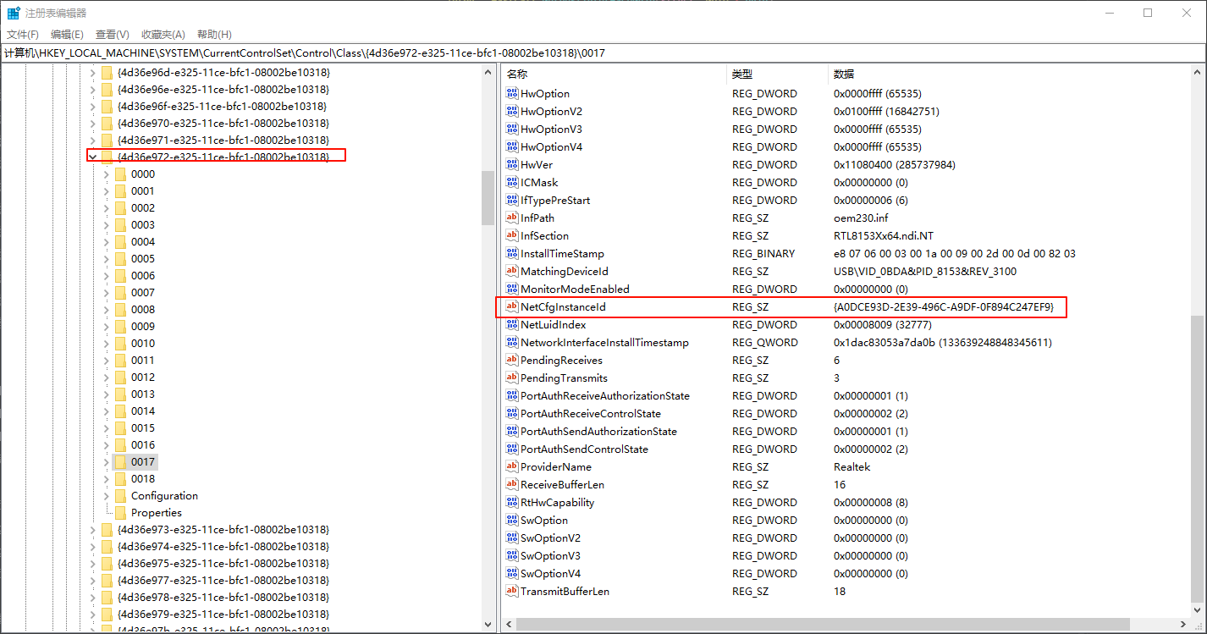Expand the 0000 subkey
1207x634 pixels.
107,174
